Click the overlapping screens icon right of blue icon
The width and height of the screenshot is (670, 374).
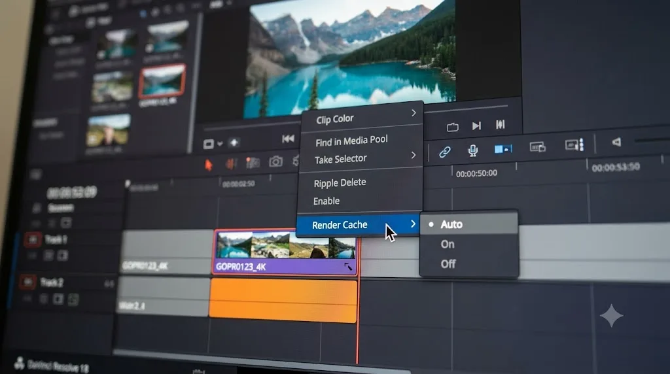(x=538, y=147)
